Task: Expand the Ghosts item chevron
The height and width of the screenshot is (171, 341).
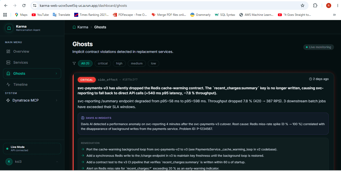Action: [x=56, y=73]
